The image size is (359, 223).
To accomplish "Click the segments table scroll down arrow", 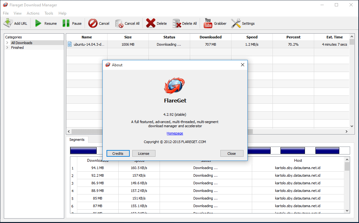I will tap(347, 211).
